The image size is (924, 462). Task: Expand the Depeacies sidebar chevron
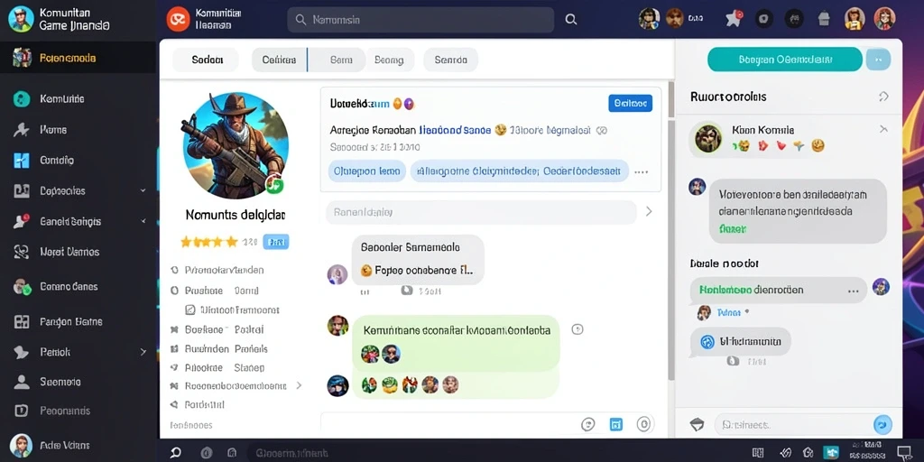(143, 191)
